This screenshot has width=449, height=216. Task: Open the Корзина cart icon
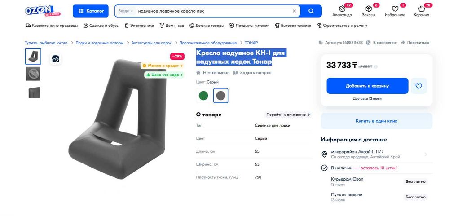click(x=422, y=11)
